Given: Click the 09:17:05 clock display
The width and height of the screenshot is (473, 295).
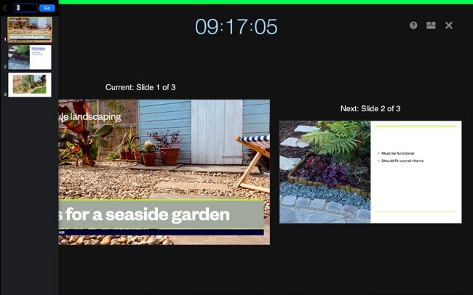Looking at the screenshot, I should (236, 27).
